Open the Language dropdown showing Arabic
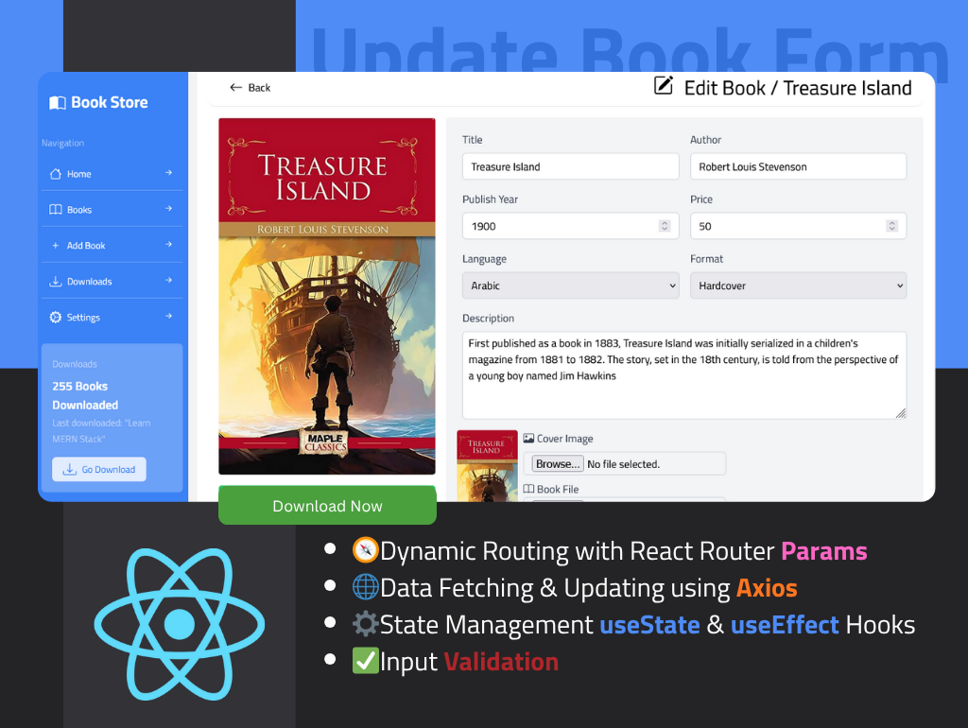 (x=570, y=286)
